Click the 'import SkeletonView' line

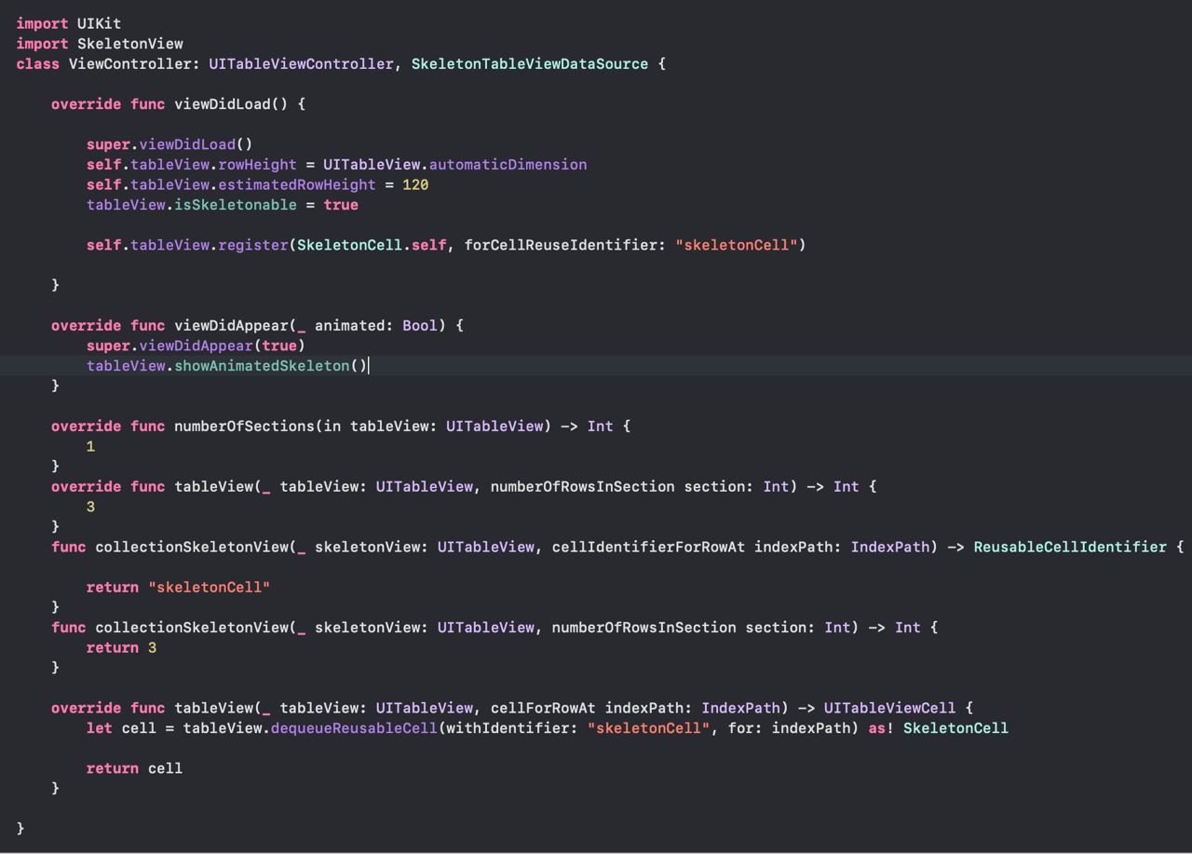pyautogui.click(x=100, y=44)
